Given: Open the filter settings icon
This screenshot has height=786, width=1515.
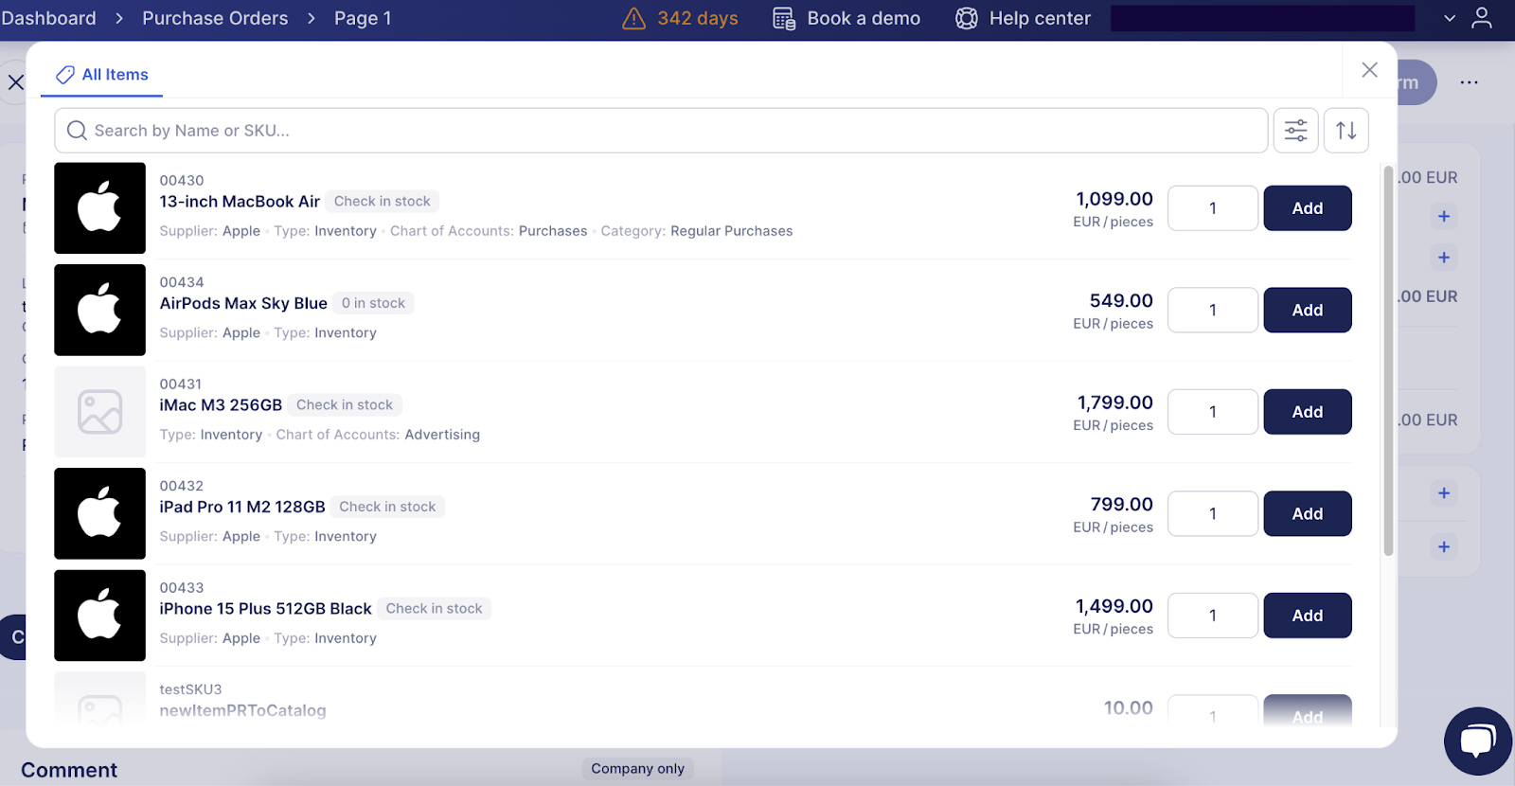Looking at the screenshot, I should (x=1295, y=131).
